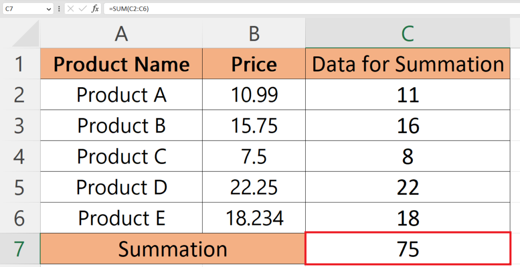
Task: Click the three-dot handle beside Name Box
Action: pos(59,9)
